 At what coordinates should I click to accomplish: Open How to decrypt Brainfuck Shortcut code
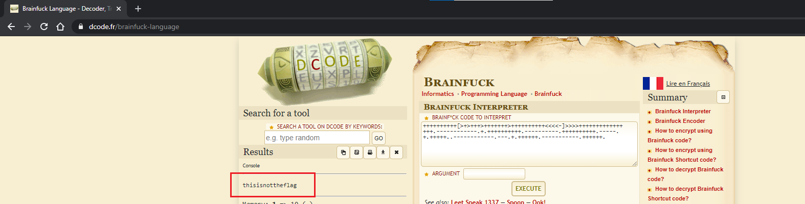tap(685, 193)
